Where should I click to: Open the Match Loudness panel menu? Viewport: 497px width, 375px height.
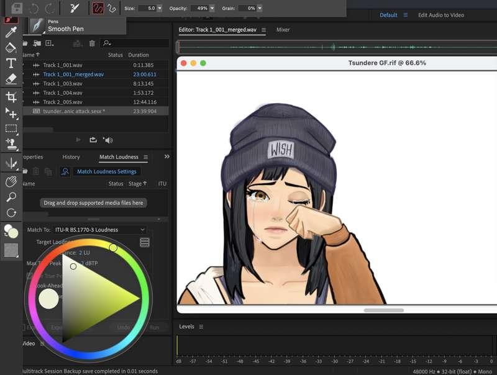[145, 157]
